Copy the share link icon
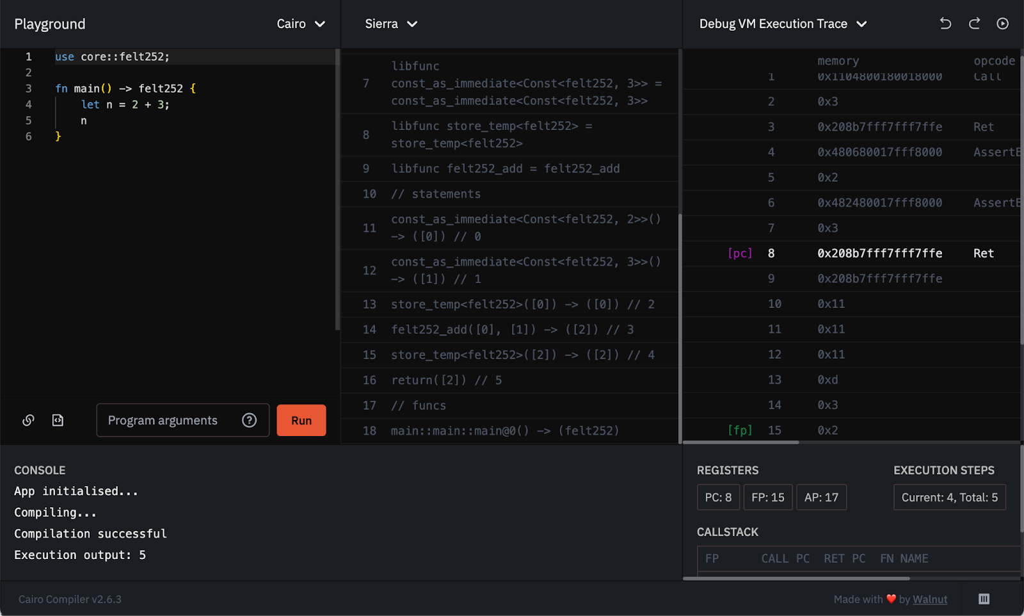Image resolution: width=1024 pixels, height=616 pixels. (28, 420)
